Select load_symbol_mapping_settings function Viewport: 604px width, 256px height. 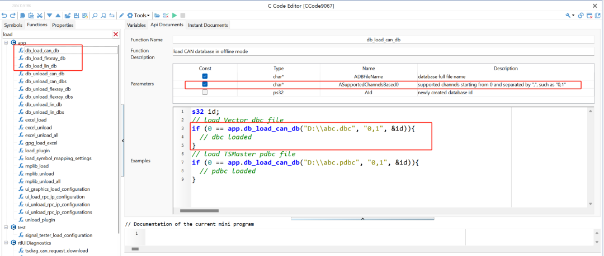pos(58,158)
